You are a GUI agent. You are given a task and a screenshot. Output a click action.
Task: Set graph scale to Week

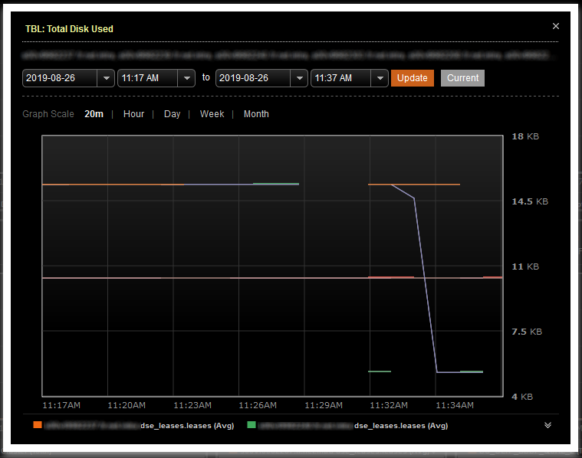pyautogui.click(x=212, y=114)
